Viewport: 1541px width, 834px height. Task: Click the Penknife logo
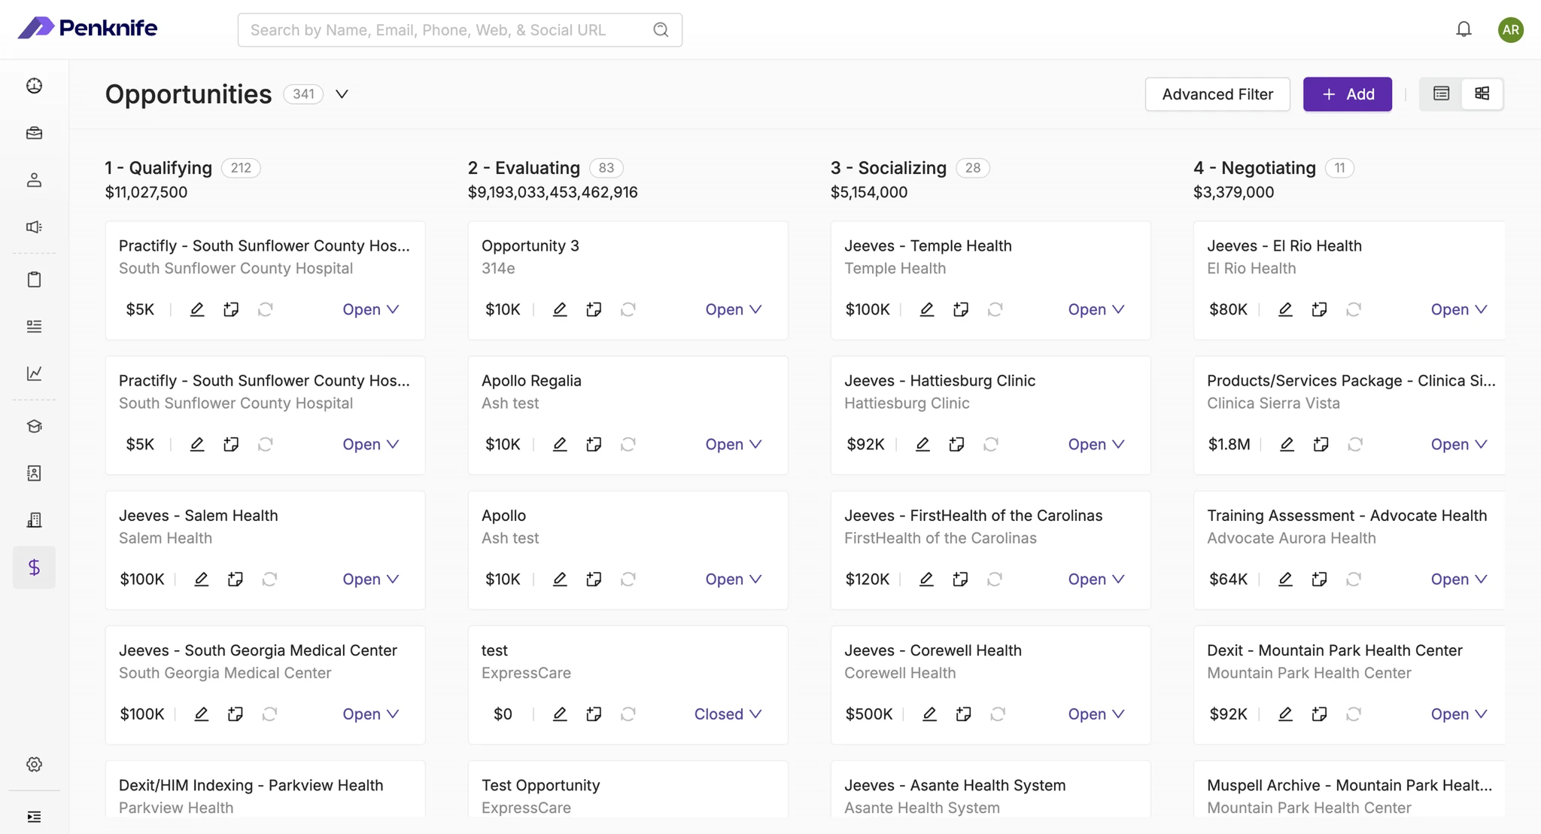[87, 28]
